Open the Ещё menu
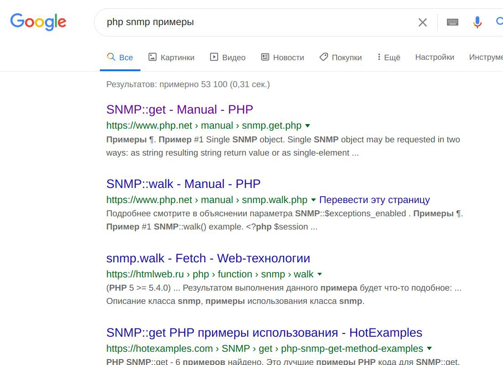Viewport: 503px width, 365px height. coord(389,57)
